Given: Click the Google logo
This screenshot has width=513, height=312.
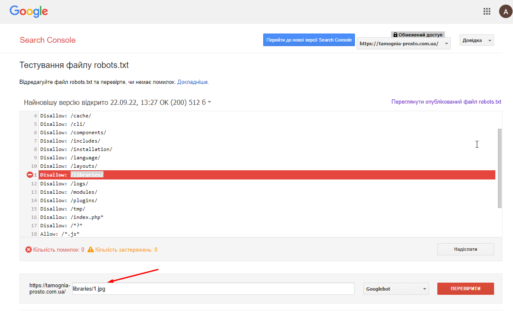Looking at the screenshot, I should (29, 12).
